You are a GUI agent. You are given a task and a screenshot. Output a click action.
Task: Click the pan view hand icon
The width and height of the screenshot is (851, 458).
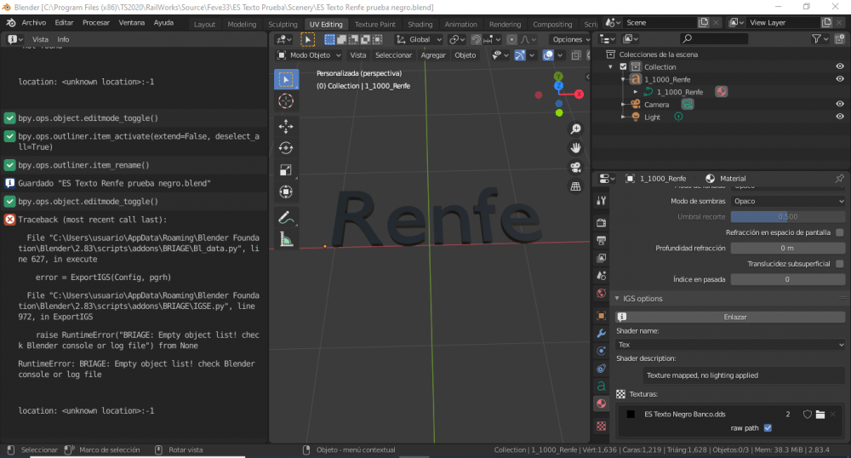click(575, 147)
